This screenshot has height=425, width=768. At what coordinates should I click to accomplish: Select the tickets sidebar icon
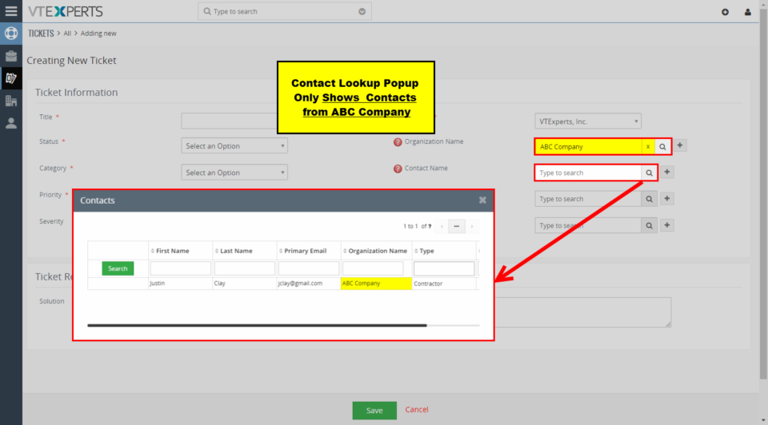10,78
